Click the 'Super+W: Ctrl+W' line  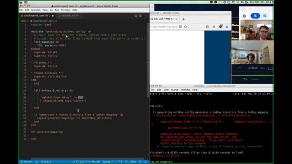[x=46, y=66]
